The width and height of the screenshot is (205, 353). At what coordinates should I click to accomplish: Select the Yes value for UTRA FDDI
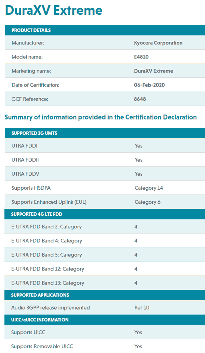coord(138,146)
